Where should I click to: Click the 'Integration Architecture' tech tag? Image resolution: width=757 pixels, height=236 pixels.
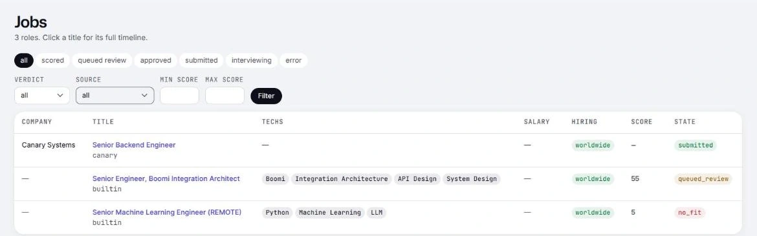pyautogui.click(x=342, y=179)
